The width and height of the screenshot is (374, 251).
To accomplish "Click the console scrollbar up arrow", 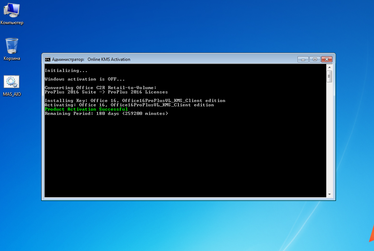I will point(329,67).
